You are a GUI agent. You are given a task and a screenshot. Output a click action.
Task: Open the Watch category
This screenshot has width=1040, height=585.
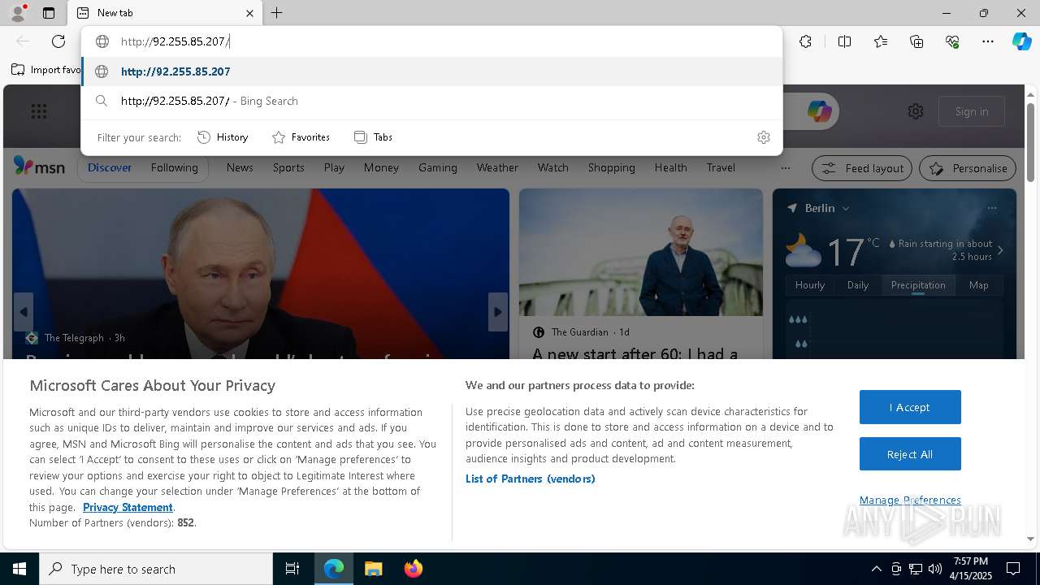click(x=552, y=167)
